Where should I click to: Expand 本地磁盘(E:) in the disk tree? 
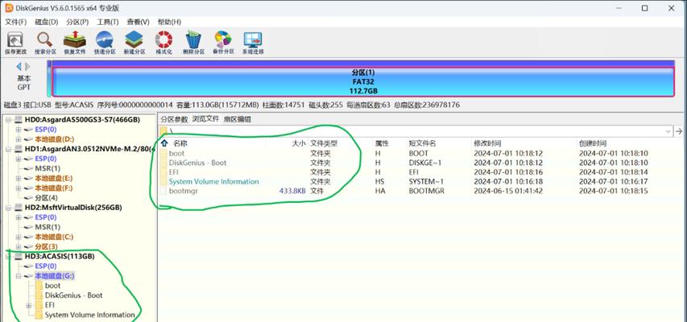pos(19,178)
